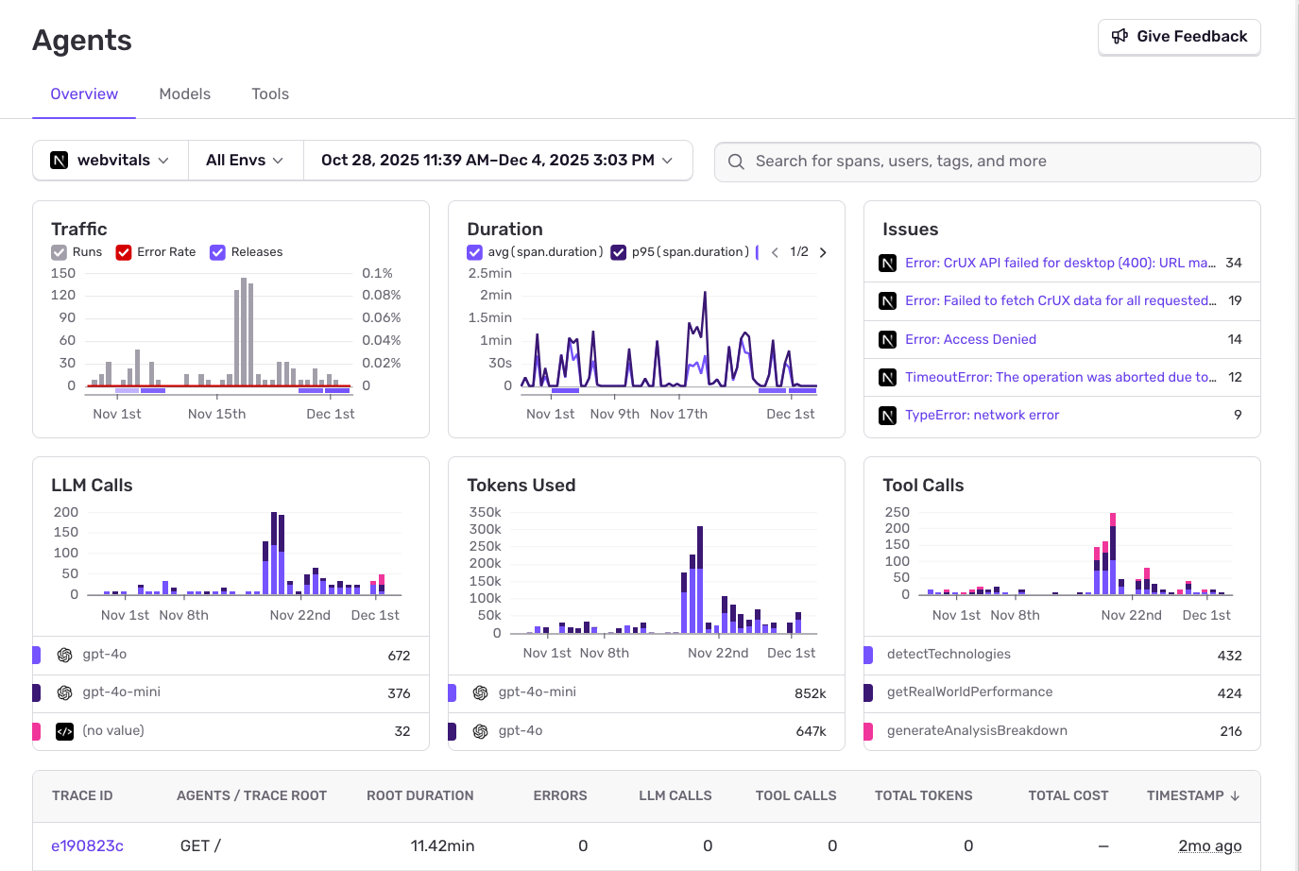Open trace e190823c
The image size is (1299, 871).
(88, 845)
